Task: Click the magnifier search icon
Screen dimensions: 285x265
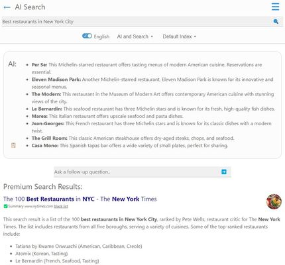Action: (x=276, y=21)
